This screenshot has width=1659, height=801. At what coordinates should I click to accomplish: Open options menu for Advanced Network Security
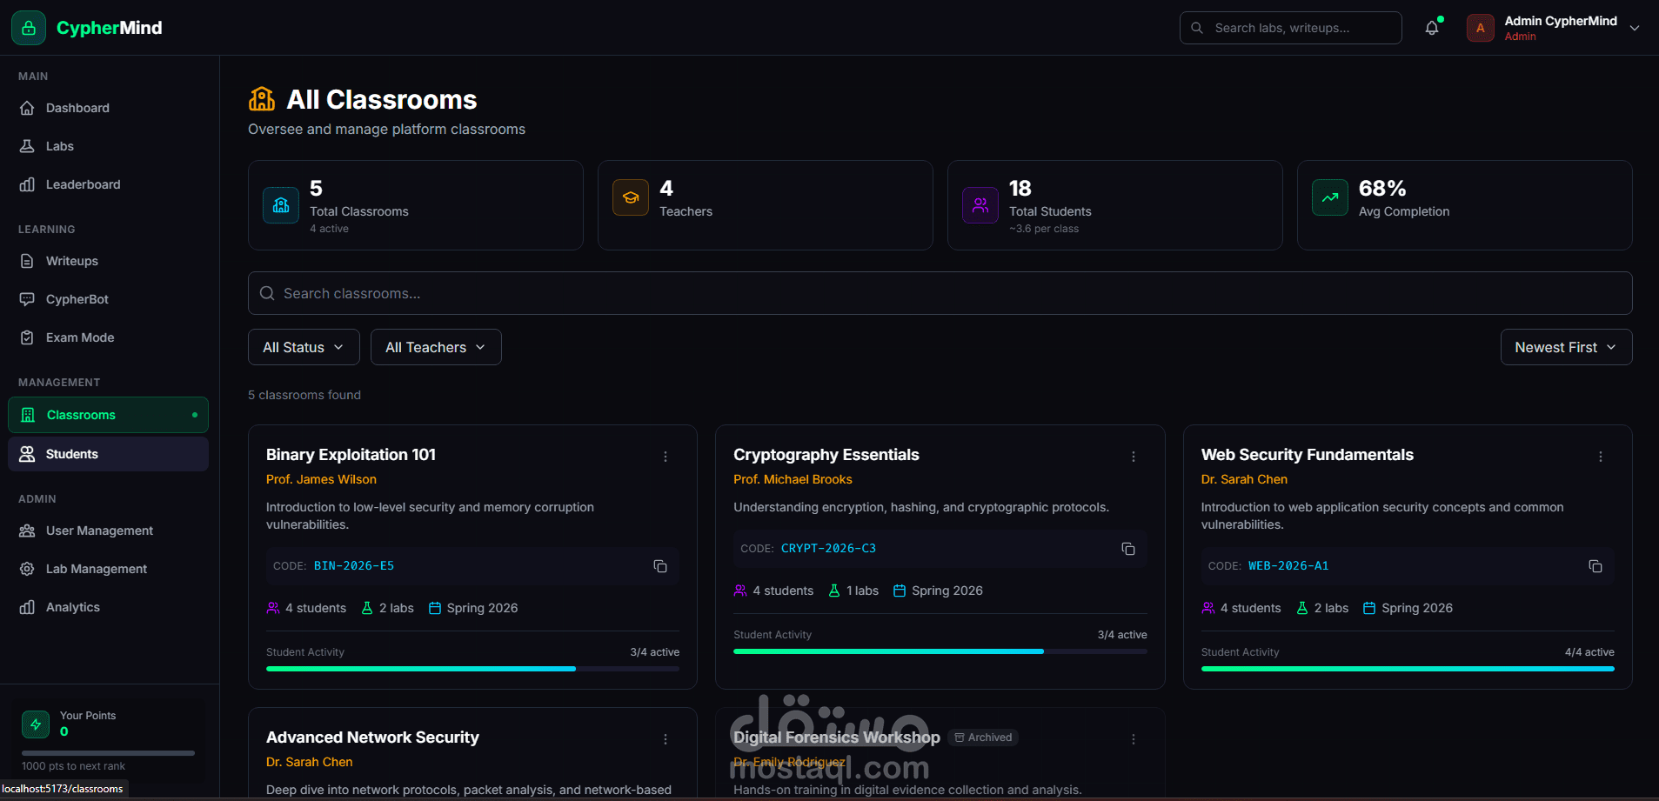pyautogui.click(x=666, y=739)
